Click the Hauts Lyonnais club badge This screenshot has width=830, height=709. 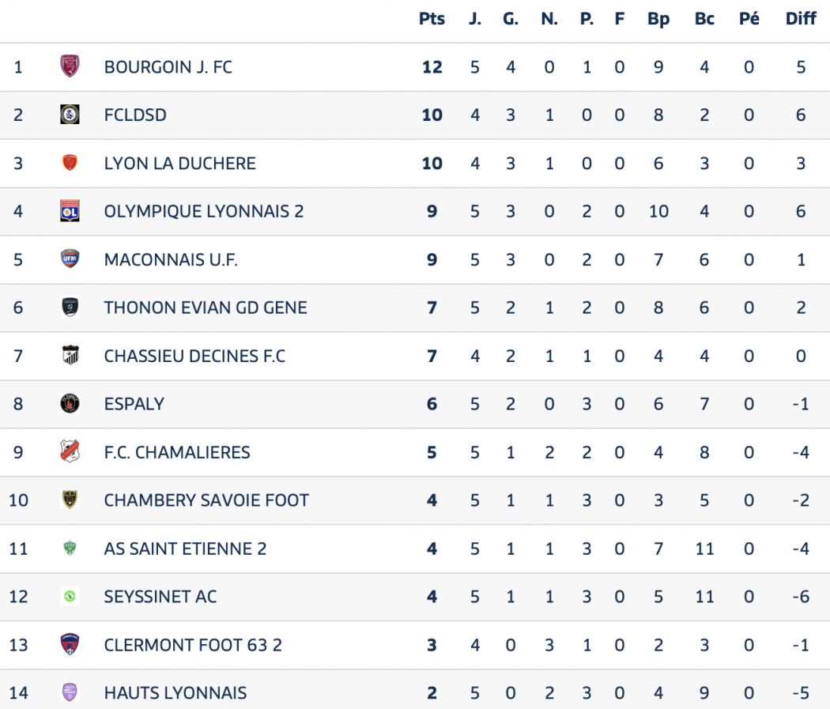tap(70, 693)
